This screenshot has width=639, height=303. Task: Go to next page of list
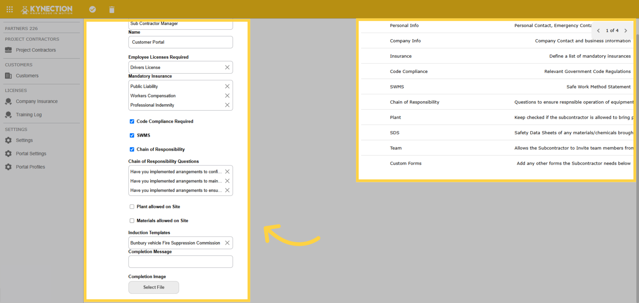tap(626, 31)
